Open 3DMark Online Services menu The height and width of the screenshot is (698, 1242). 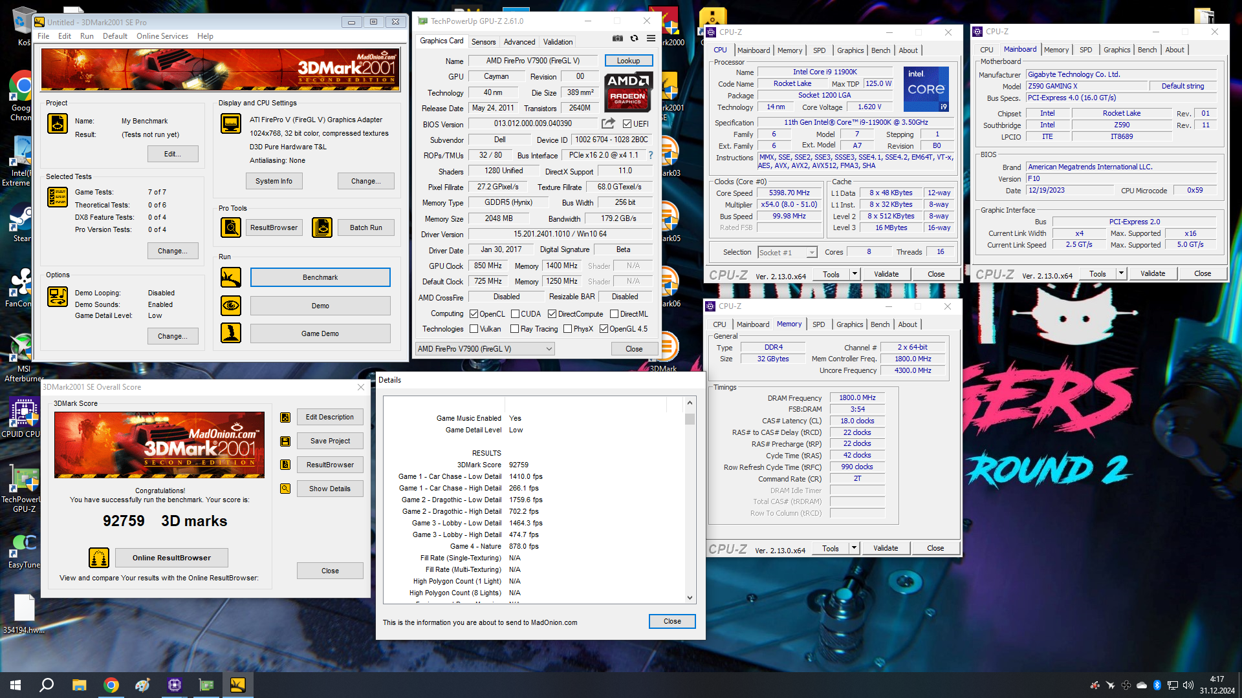point(162,36)
